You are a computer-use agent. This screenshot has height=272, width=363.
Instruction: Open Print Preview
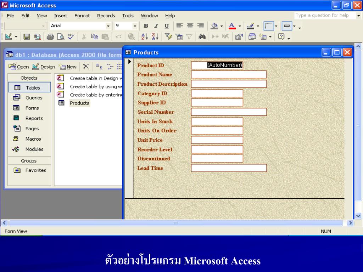[61, 36]
